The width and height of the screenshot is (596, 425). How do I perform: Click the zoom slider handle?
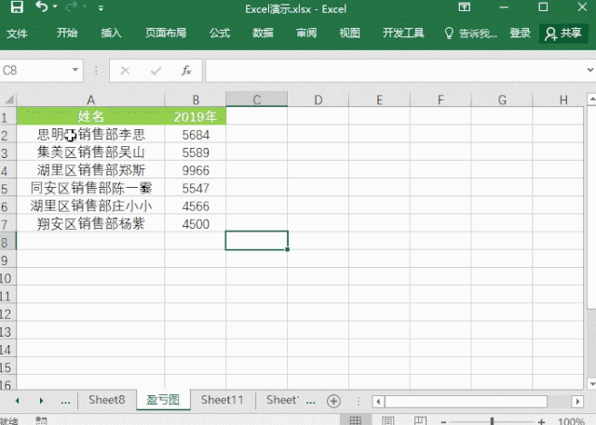492,421
